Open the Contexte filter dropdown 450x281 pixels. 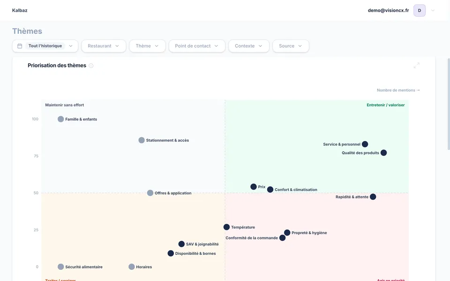[x=249, y=46]
